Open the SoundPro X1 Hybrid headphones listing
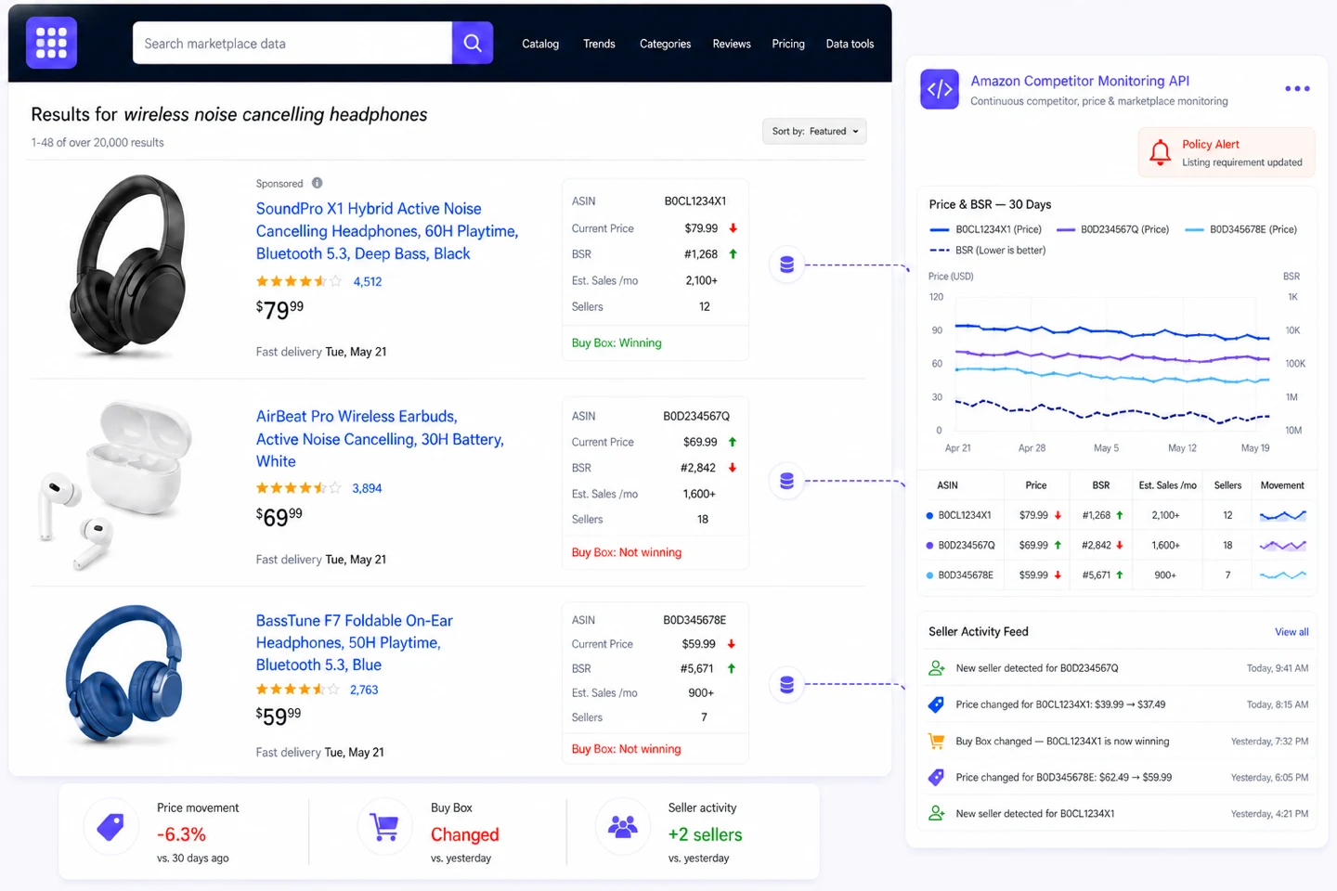The width and height of the screenshot is (1337, 891). tap(387, 231)
